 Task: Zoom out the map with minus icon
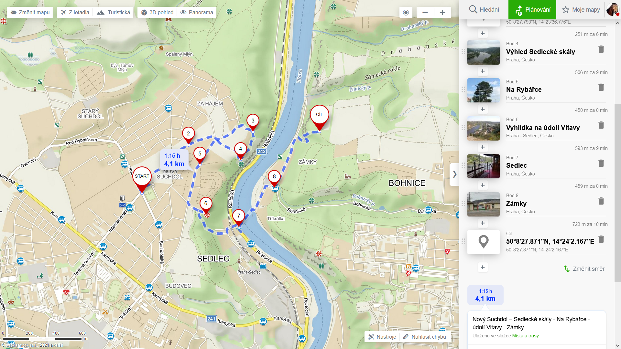[x=425, y=13]
